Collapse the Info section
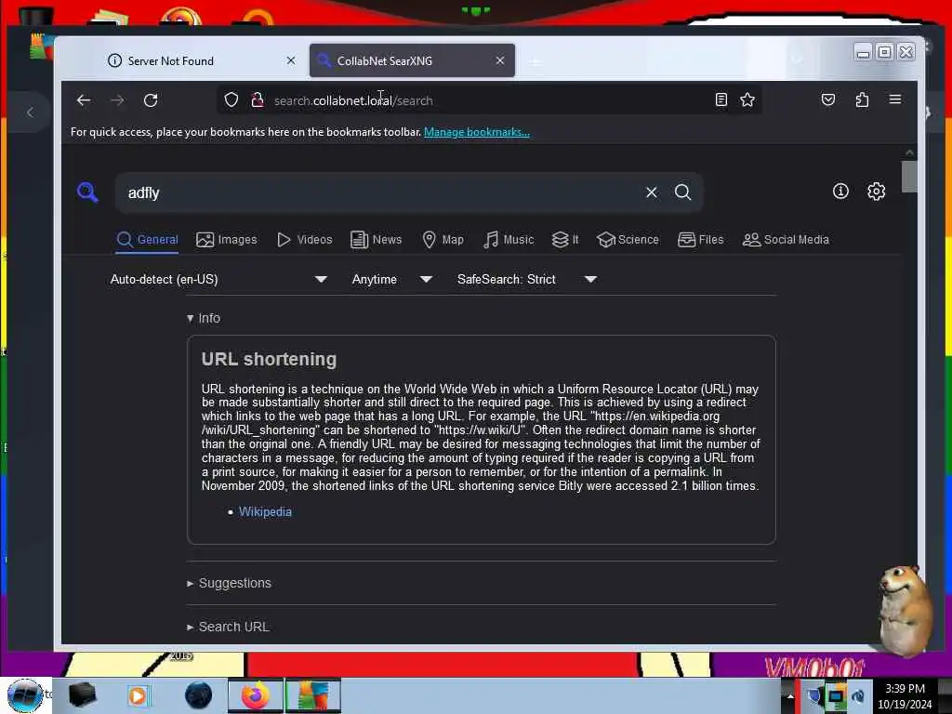Image resolution: width=952 pixels, height=714 pixels. 204,318
